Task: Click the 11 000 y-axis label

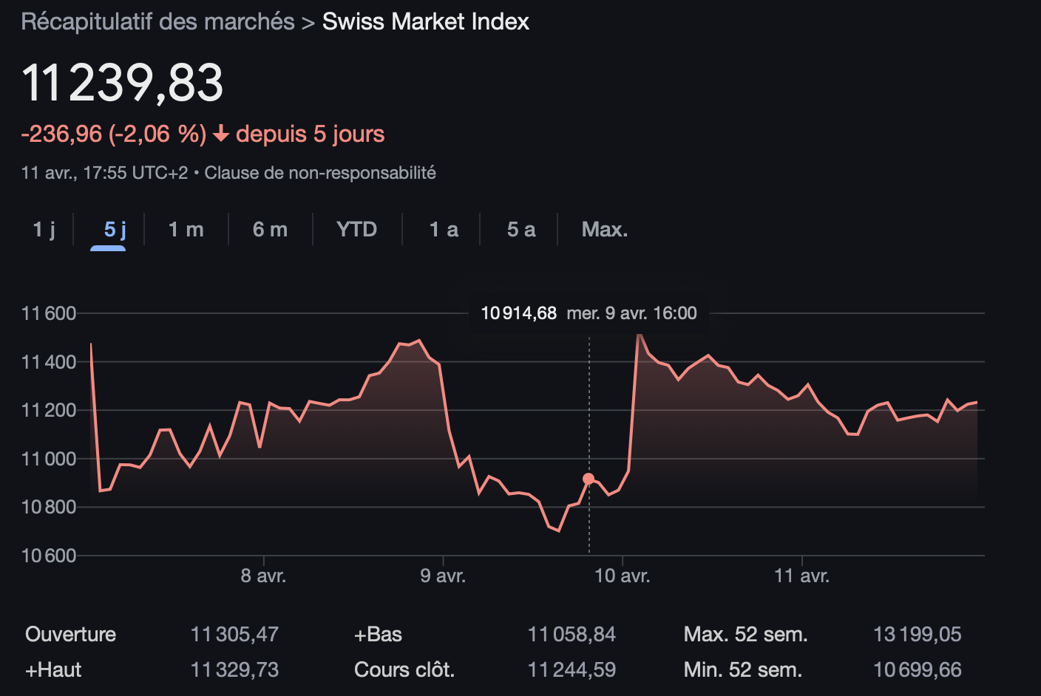Action: coord(49,459)
